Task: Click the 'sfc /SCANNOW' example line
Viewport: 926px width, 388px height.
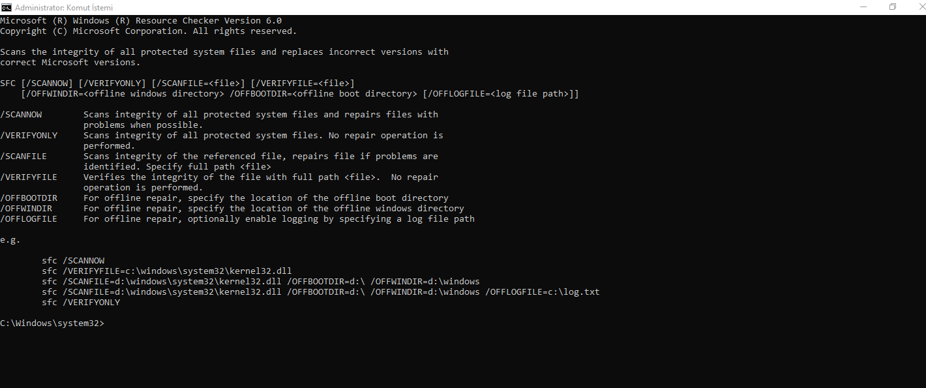Action: (73, 261)
